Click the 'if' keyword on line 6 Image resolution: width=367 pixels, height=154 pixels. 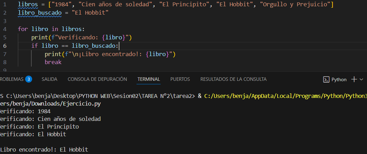(35, 46)
